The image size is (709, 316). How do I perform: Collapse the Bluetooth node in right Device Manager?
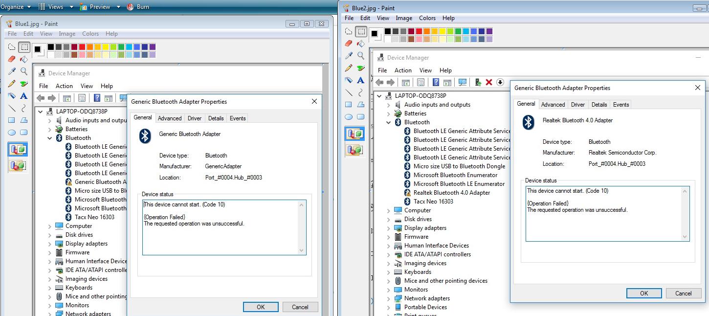click(x=389, y=122)
